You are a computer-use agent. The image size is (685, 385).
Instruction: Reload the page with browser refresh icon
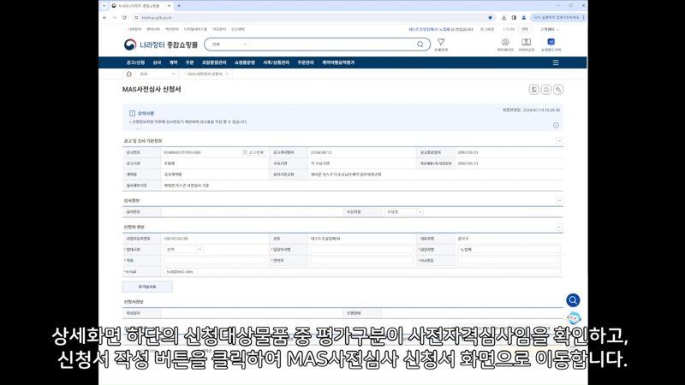coord(124,18)
